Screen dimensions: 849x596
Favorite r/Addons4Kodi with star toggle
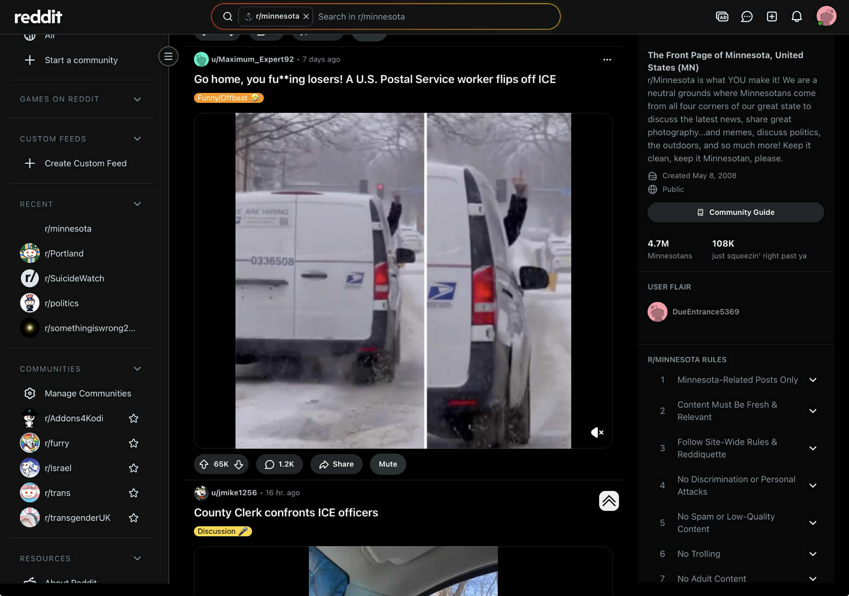[x=133, y=418]
